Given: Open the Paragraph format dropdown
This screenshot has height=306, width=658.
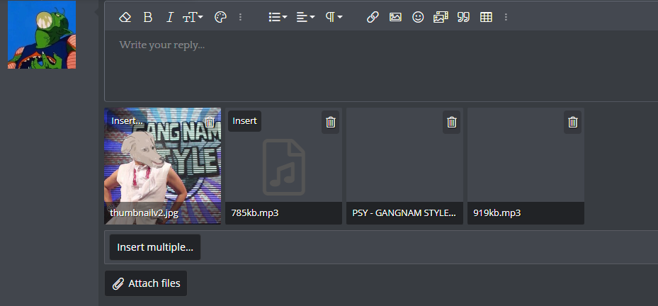Looking at the screenshot, I should point(334,17).
